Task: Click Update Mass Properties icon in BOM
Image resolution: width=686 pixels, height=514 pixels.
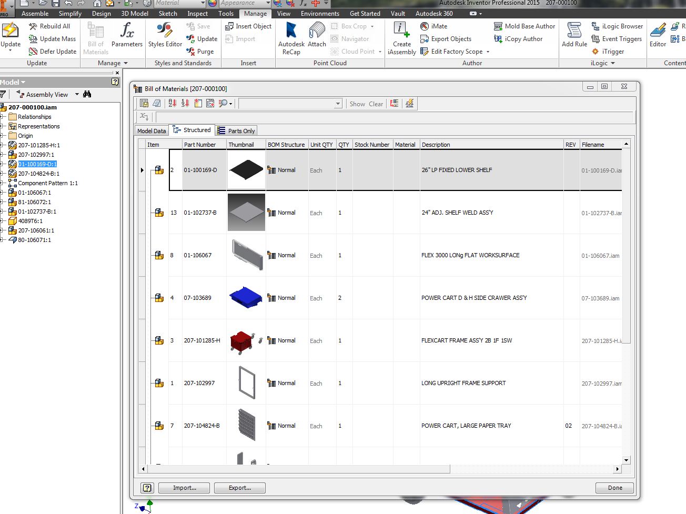Action: pyautogui.click(x=409, y=104)
